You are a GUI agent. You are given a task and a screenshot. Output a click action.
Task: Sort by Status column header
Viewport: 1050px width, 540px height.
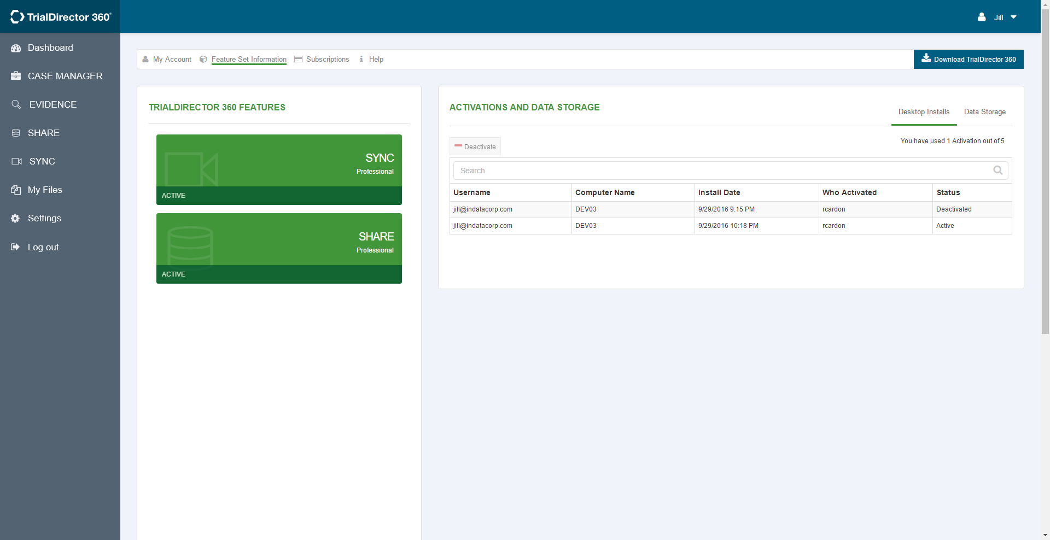(x=972, y=192)
